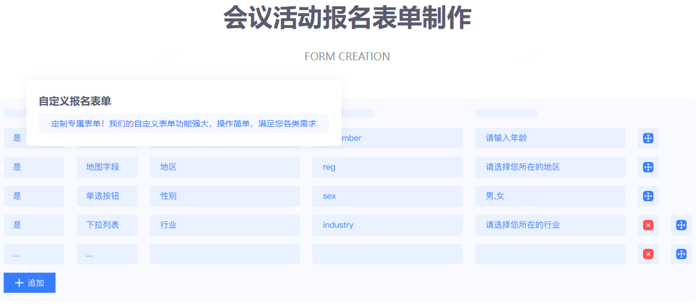Click the 男,女 options input field

[x=550, y=196]
